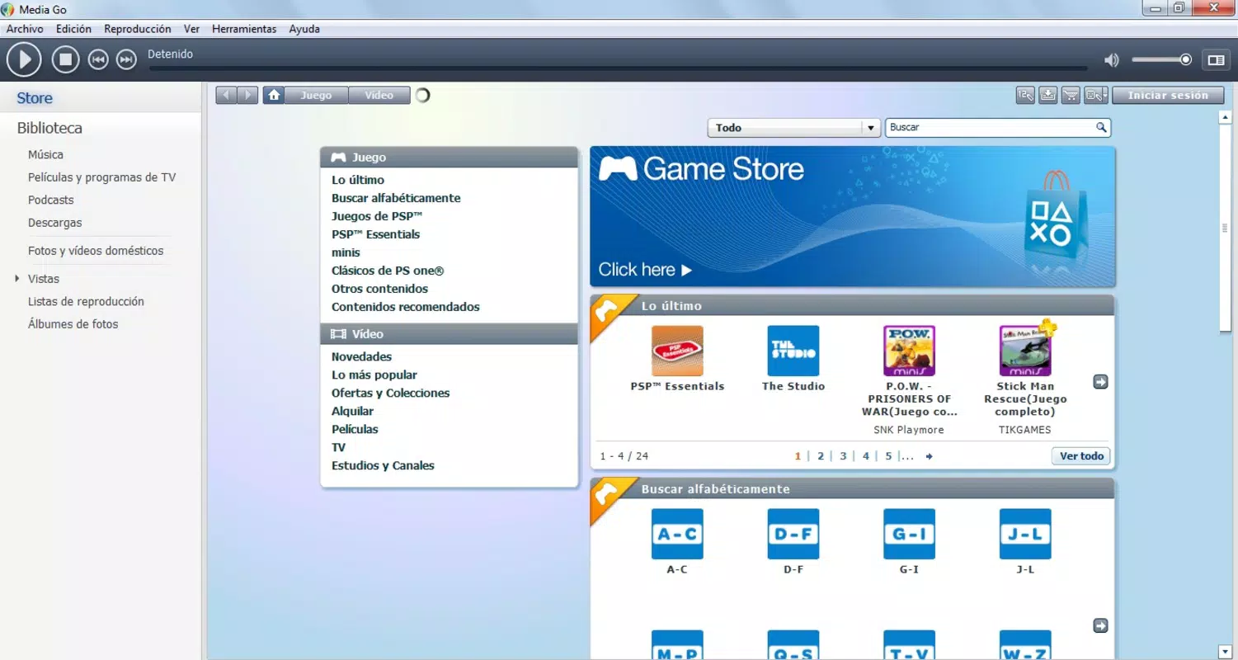
Task: Open the A-C alphabet icon
Action: pyautogui.click(x=677, y=534)
